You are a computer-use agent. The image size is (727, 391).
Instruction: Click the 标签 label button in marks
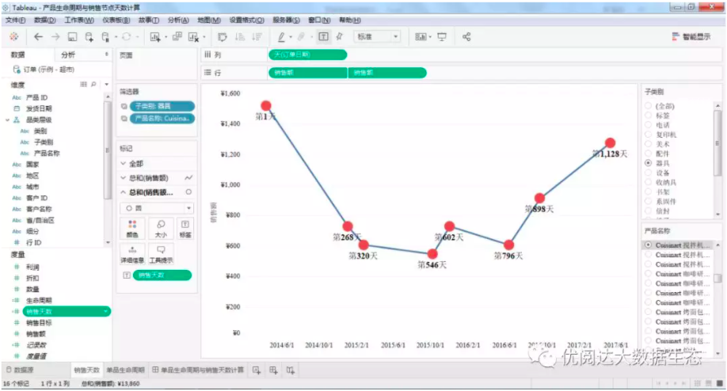pos(185,229)
